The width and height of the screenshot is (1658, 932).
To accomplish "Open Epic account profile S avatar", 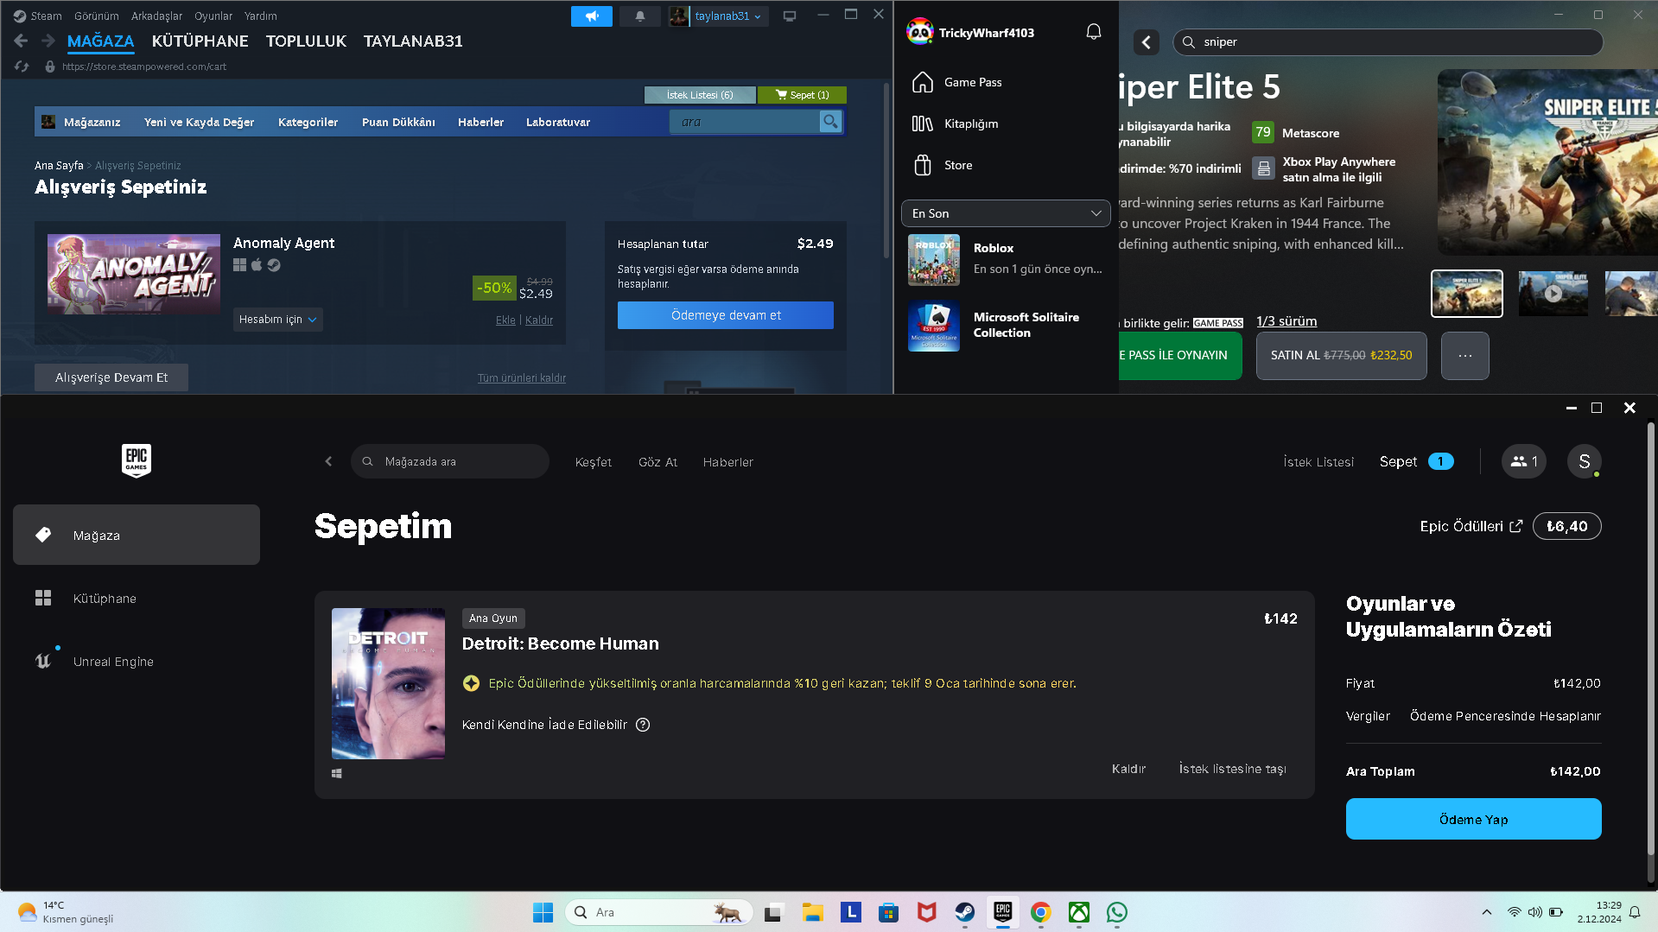I will click(1585, 462).
